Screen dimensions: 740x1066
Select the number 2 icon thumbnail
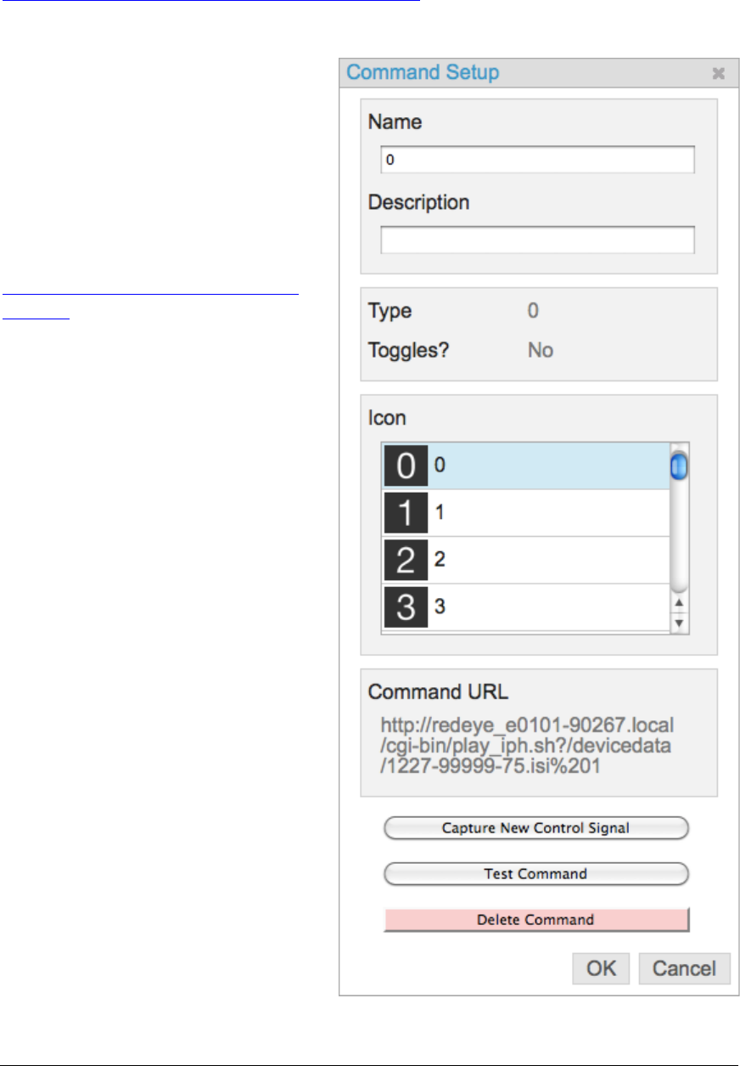click(x=406, y=561)
